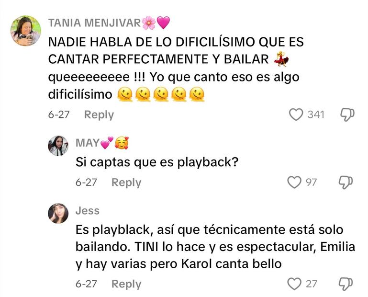This screenshot has width=368, height=297.
Task: Open MAY's profile avatar
Action: 58,146
